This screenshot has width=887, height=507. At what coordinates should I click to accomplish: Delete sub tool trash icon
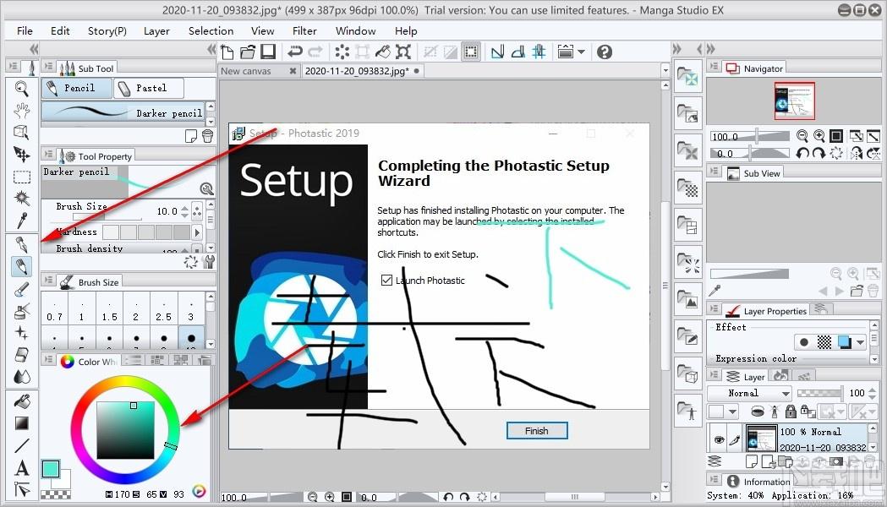click(208, 136)
